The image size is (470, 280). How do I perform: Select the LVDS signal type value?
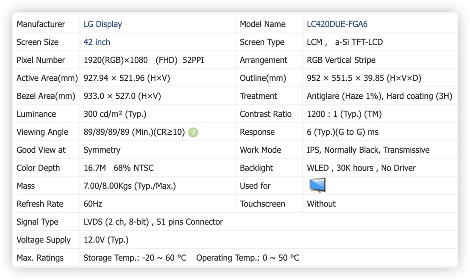[x=153, y=222]
